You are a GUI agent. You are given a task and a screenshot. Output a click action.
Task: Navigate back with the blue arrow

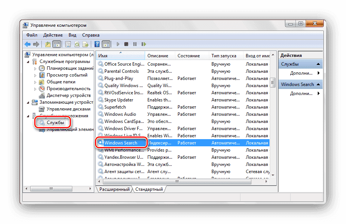pos(28,44)
